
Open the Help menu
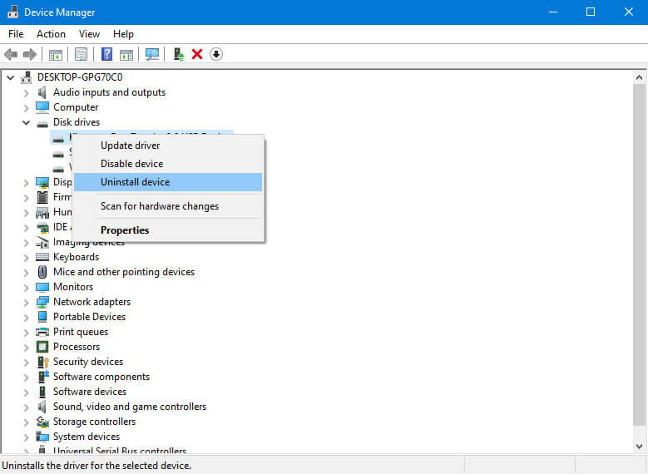click(x=123, y=34)
